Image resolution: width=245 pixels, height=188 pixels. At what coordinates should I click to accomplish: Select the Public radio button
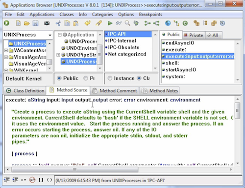[x=59, y=78]
